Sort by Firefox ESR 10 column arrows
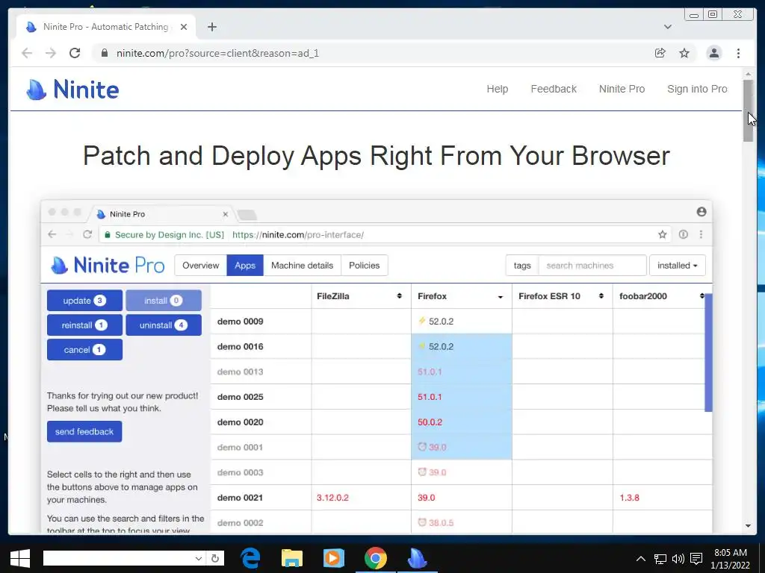This screenshot has width=765, height=573. tap(601, 296)
